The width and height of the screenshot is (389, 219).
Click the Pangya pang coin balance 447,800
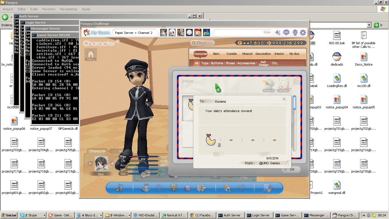tap(250, 43)
